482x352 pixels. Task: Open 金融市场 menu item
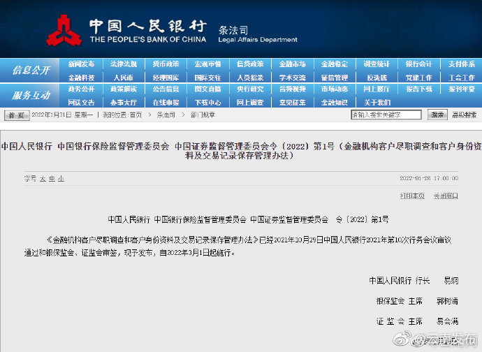[292, 64]
